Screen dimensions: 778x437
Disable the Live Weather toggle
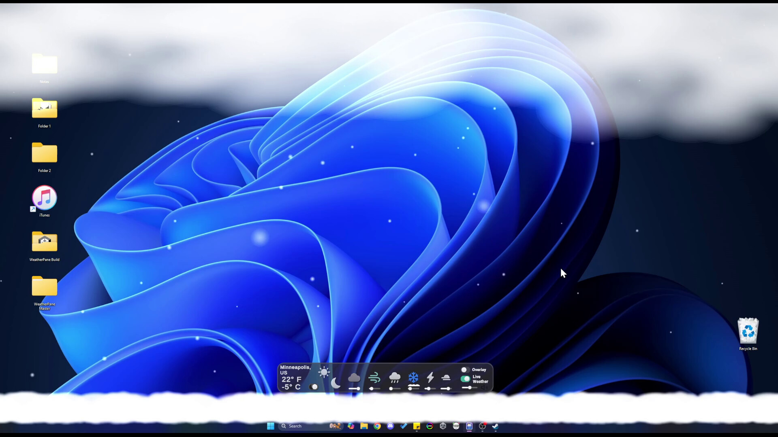pos(465,379)
